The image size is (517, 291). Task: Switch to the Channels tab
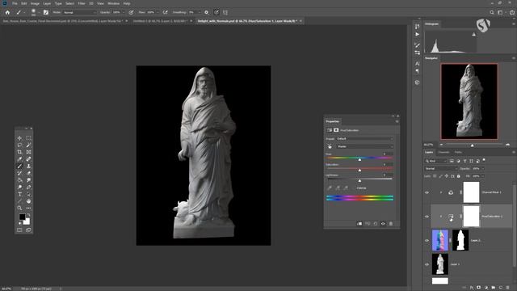pyautogui.click(x=443, y=152)
